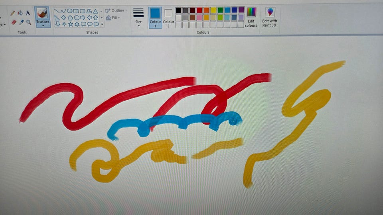
Task: Pick the Curve shape
Action: [63, 11]
